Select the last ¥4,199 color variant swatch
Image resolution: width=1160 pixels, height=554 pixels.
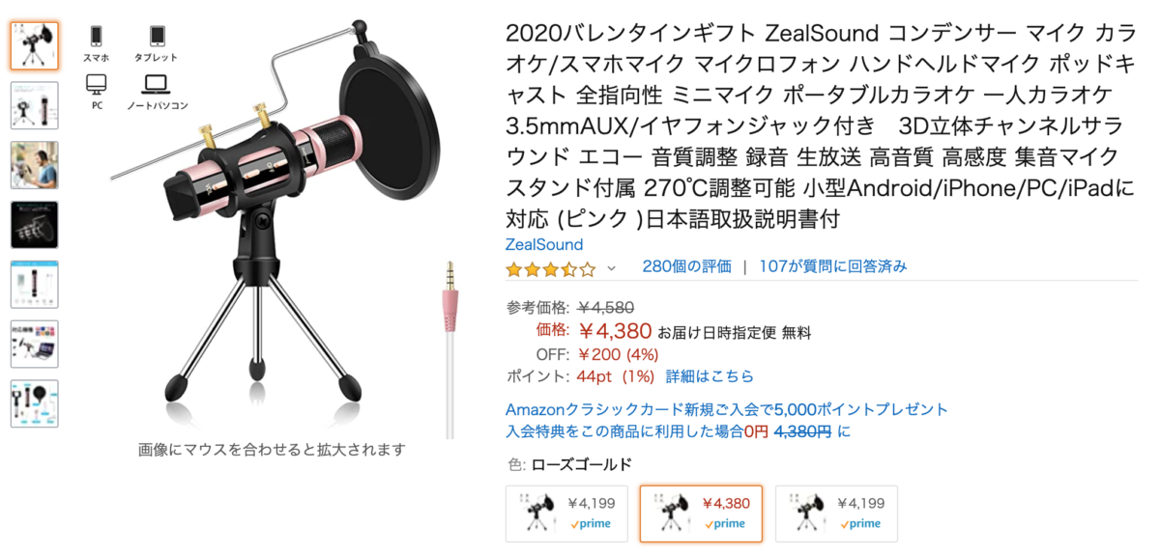tap(836, 513)
